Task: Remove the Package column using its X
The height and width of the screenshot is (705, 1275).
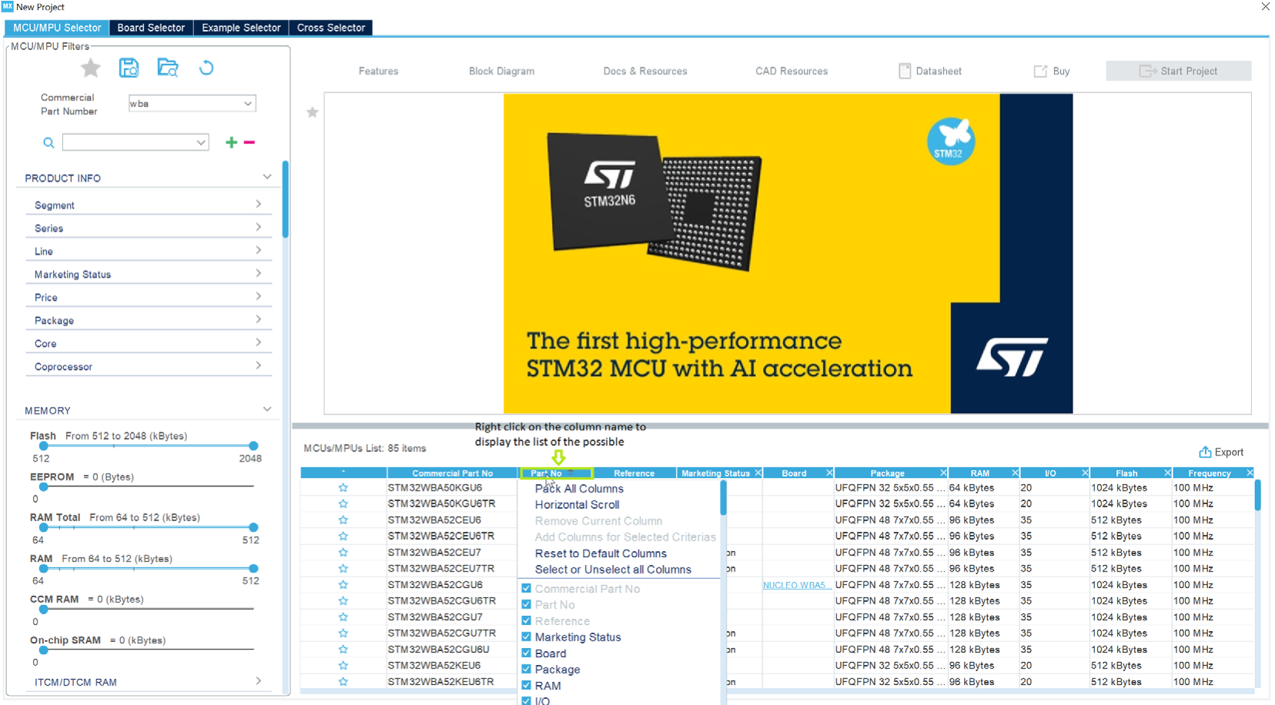Action: click(x=943, y=473)
